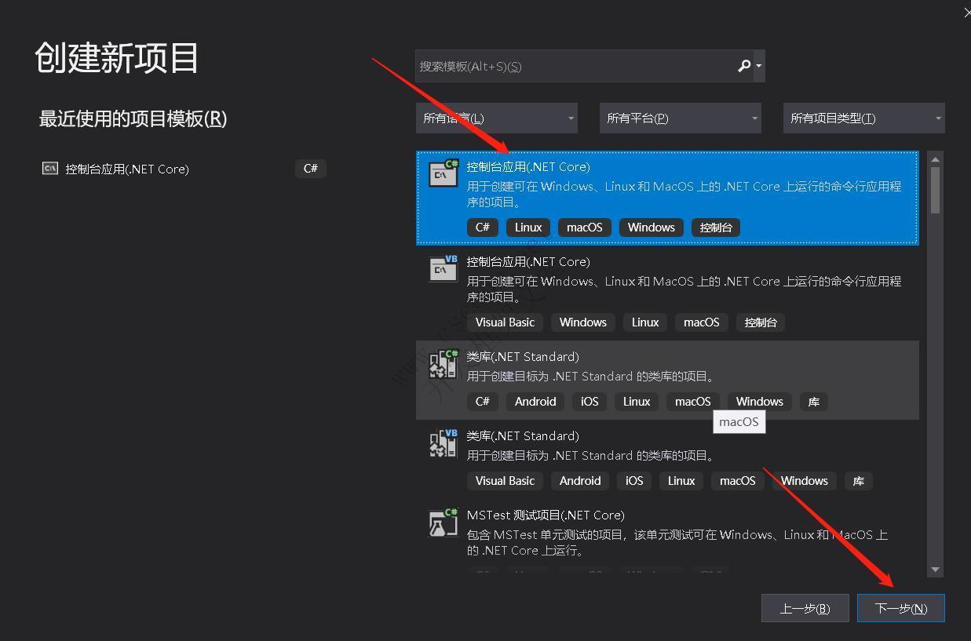The width and height of the screenshot is (971, 641).
Task: Click the C# console app template icon
Action: 443,174
